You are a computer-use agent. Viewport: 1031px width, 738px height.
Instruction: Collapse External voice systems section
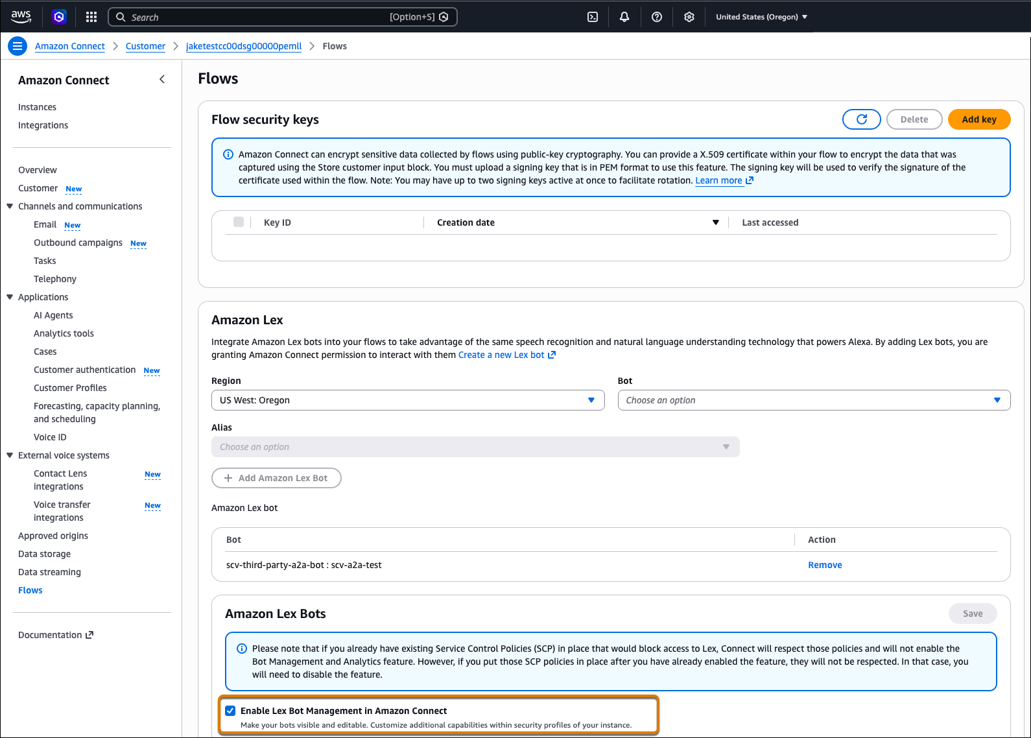10,455
